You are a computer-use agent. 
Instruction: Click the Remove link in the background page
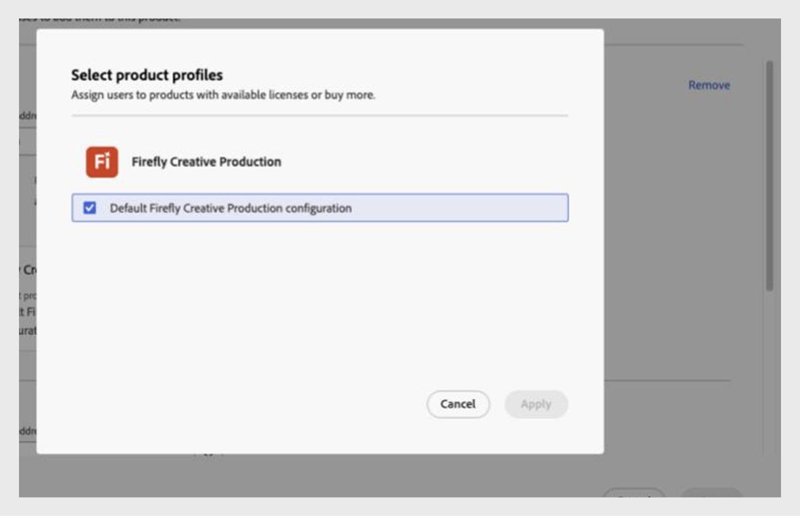(x=709, y=85)
